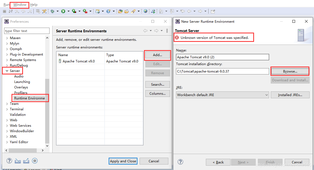
Task: Click Preferences page back arrow icon
Action: tap(145, 31)
